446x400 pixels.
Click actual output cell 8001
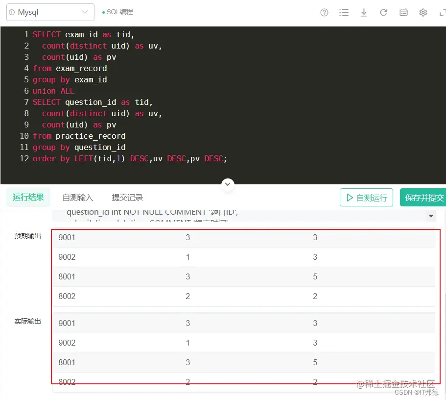click(67, 362)
